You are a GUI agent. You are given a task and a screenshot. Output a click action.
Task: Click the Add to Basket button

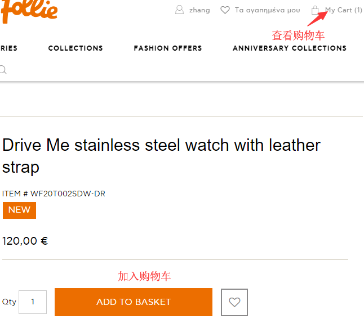pos(134,302)
